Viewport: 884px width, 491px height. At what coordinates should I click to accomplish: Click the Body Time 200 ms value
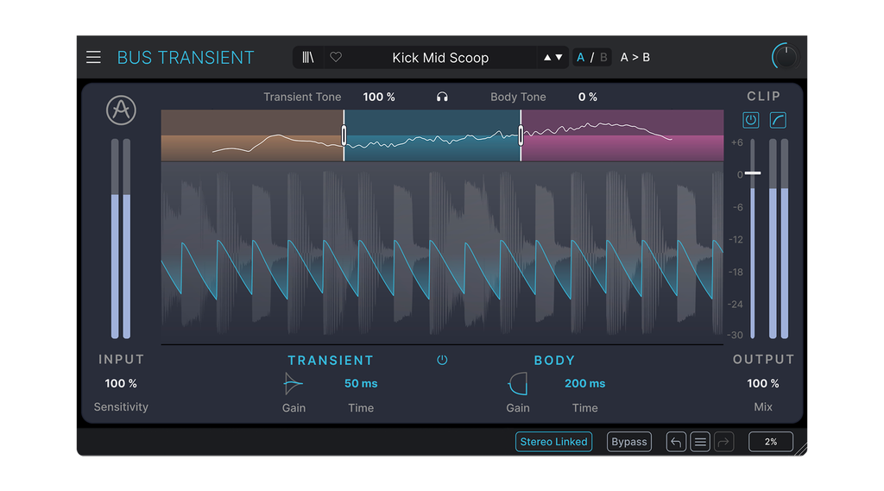point(584,383)
